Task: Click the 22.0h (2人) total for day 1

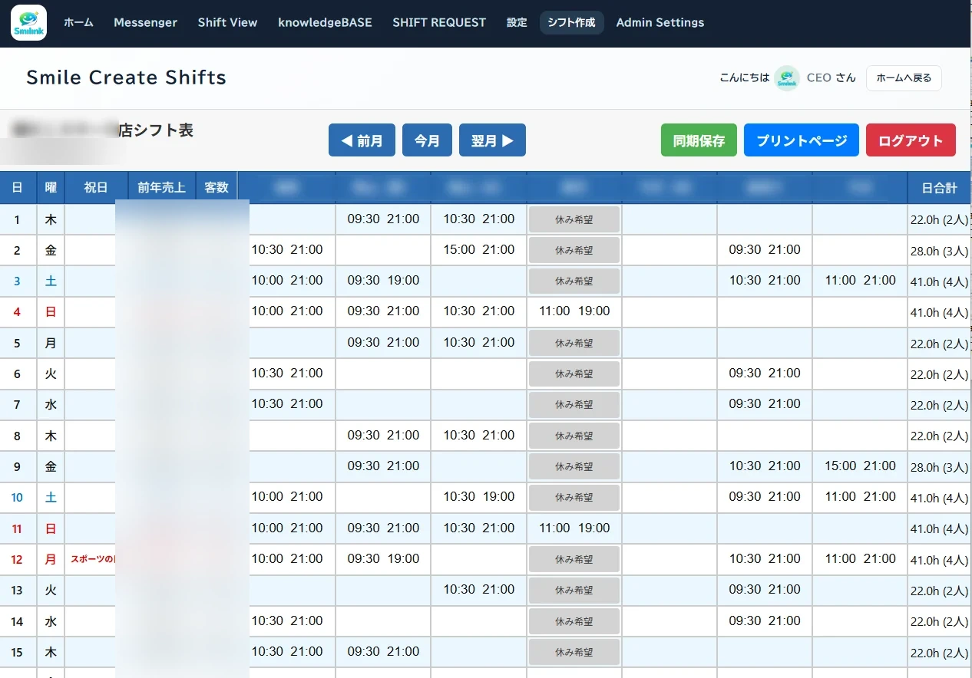Action: pos(939,221)
